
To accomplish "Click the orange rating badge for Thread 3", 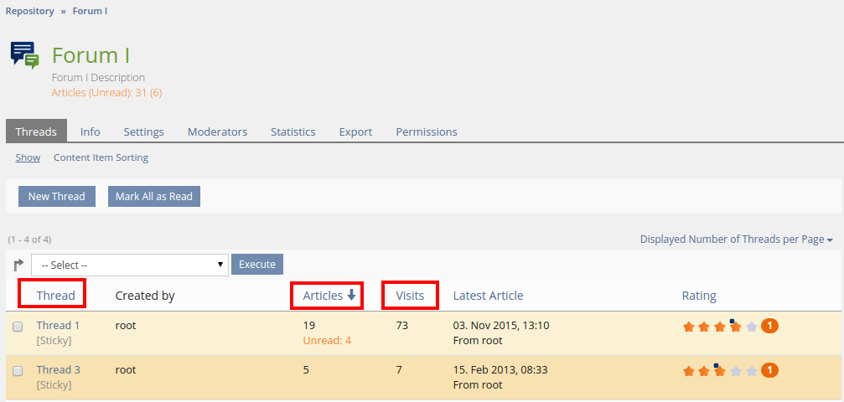I will click(769, 369).
